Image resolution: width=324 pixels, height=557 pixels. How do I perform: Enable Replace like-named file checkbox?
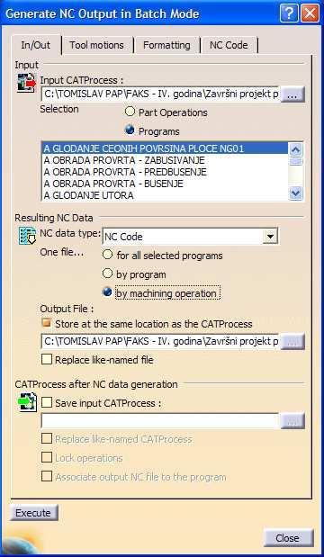click(47, 360)
